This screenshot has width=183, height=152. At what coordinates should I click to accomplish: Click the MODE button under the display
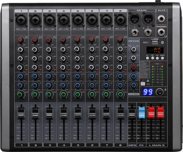[x=162, y=58]
